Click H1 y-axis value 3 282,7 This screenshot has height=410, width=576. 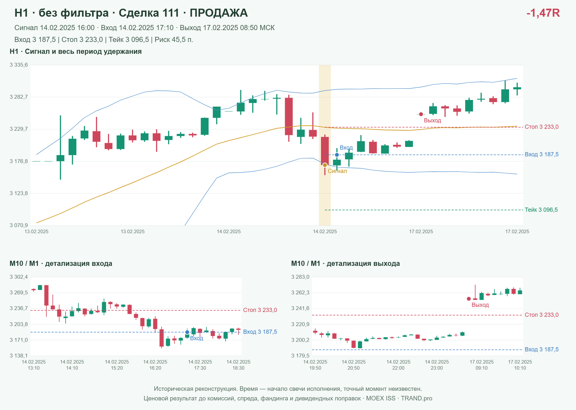(19, 97)
